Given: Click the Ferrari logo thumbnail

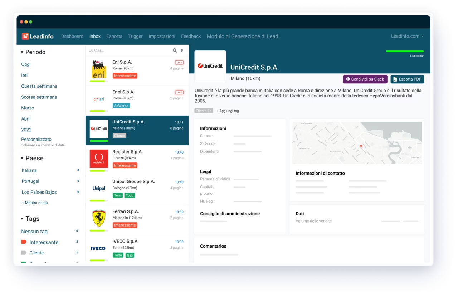Looking at the screenshot, I should pos(99,219).
